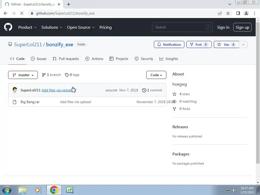Viewport: 260px width, 195px height.
Task: Open commit hash d62e188
Action: 111,90
